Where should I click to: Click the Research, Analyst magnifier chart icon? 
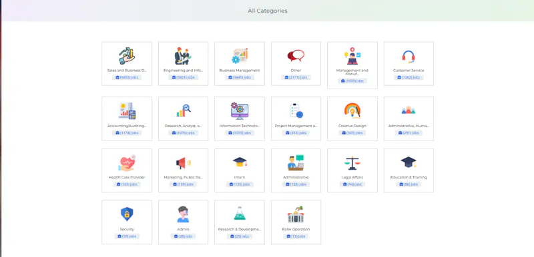click(183, 111)
